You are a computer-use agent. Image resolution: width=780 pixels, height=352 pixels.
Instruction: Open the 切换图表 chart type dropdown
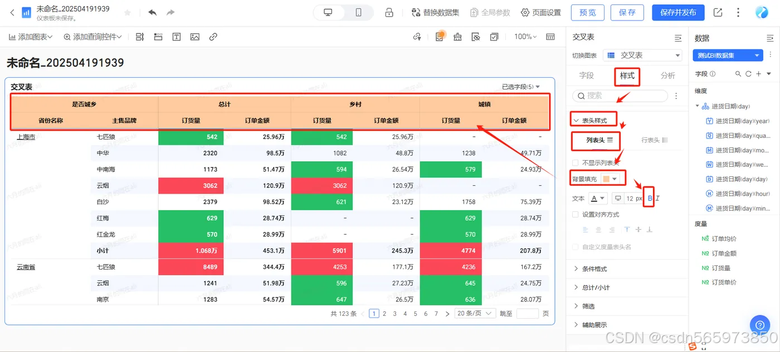click(x=643, y=55)
